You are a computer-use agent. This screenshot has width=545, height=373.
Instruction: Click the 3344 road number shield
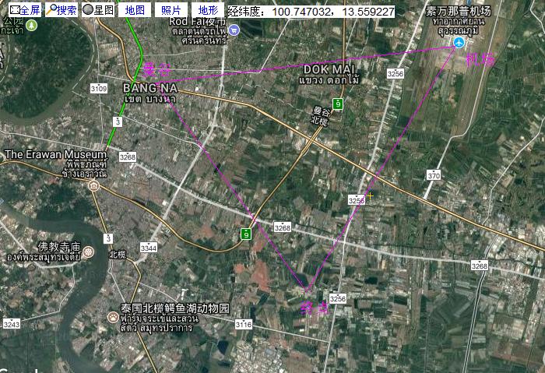pyautogui.click(x=148, y=248)
